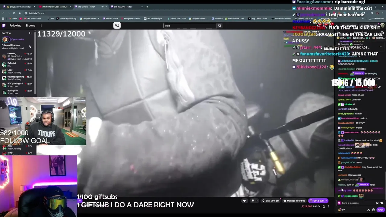Open the emote picker in chat box
Screen dimensions: 386x217
pyautogui.click(x=382, y=203)
